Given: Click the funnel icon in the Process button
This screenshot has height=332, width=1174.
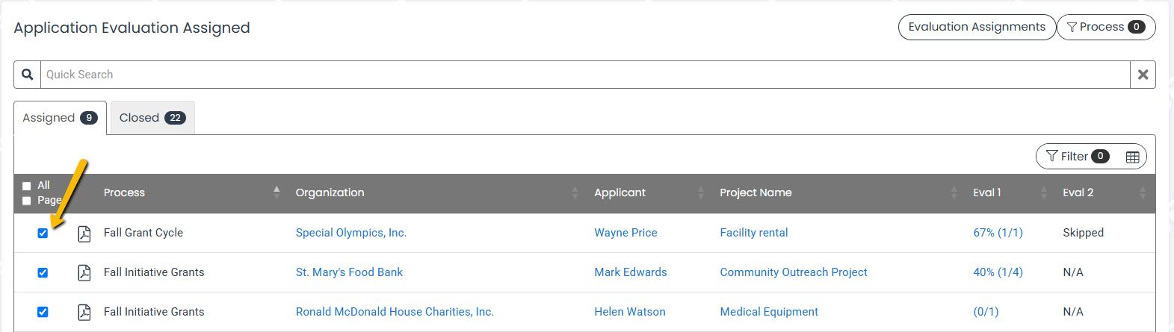Looking at the screenshot, I should [1072, 27].
